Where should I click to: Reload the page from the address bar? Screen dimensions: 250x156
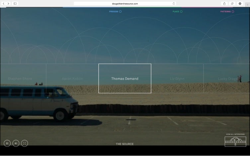pos(174,4)
